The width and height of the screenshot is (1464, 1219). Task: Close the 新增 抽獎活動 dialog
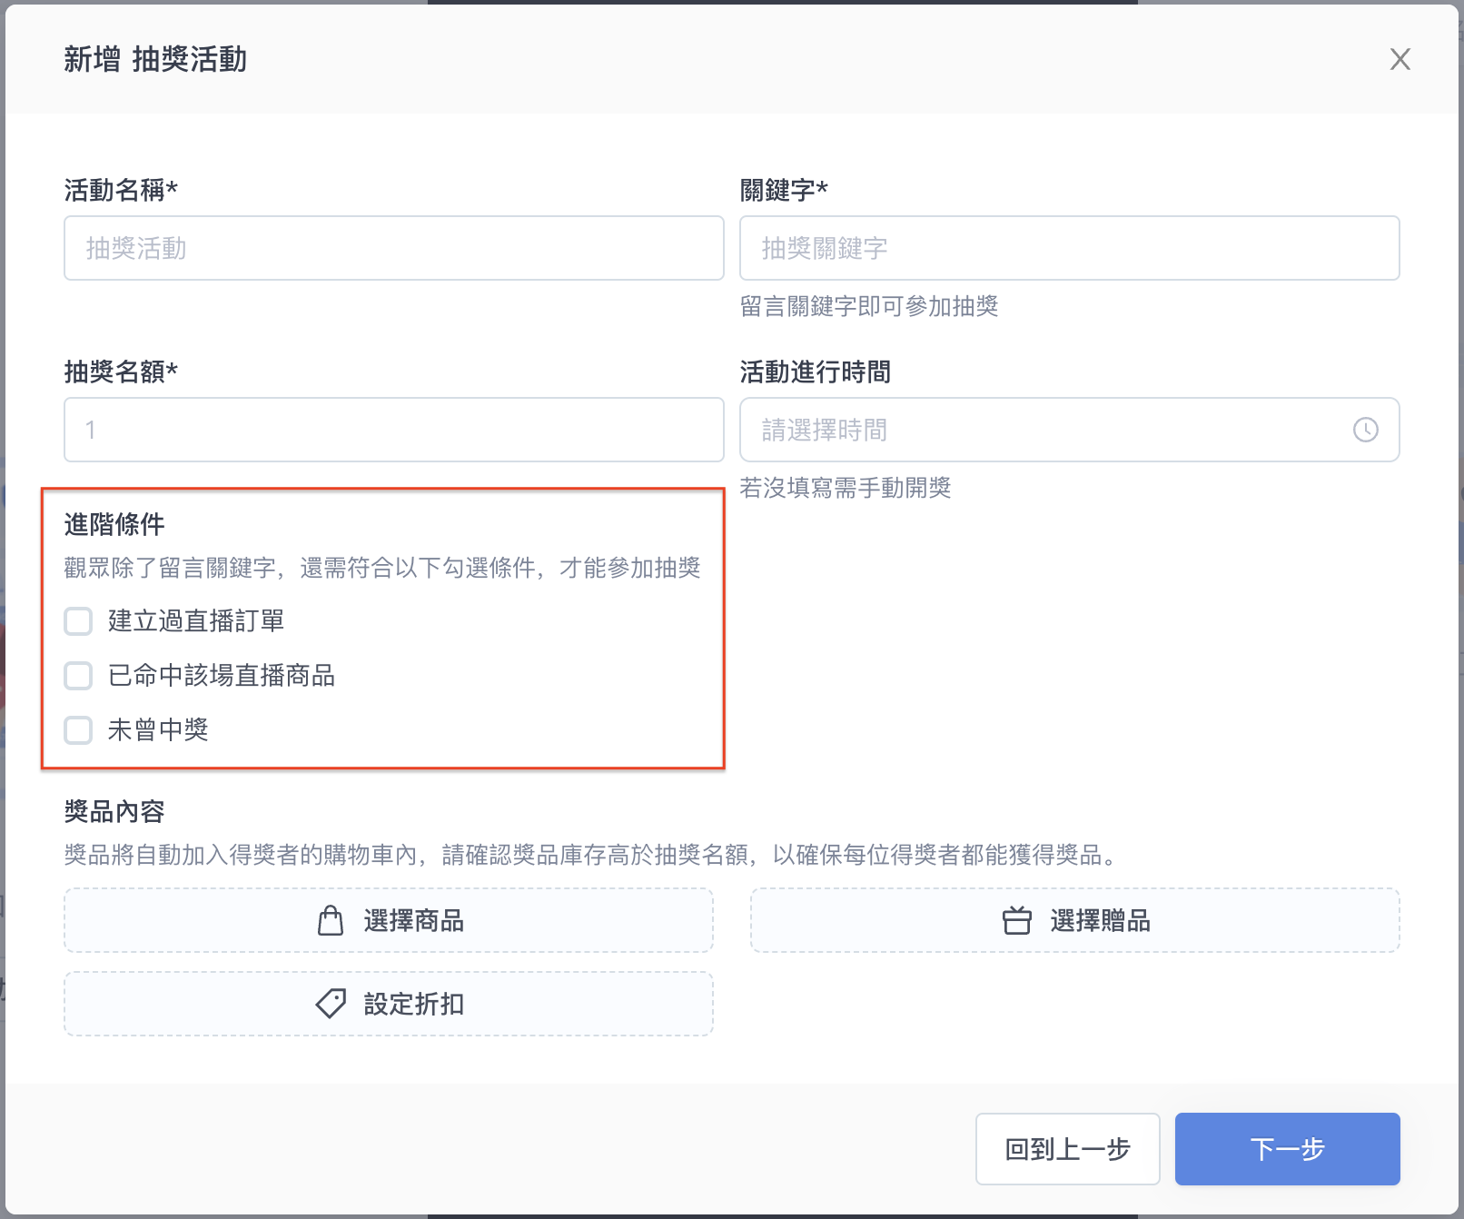point(1400,59)
